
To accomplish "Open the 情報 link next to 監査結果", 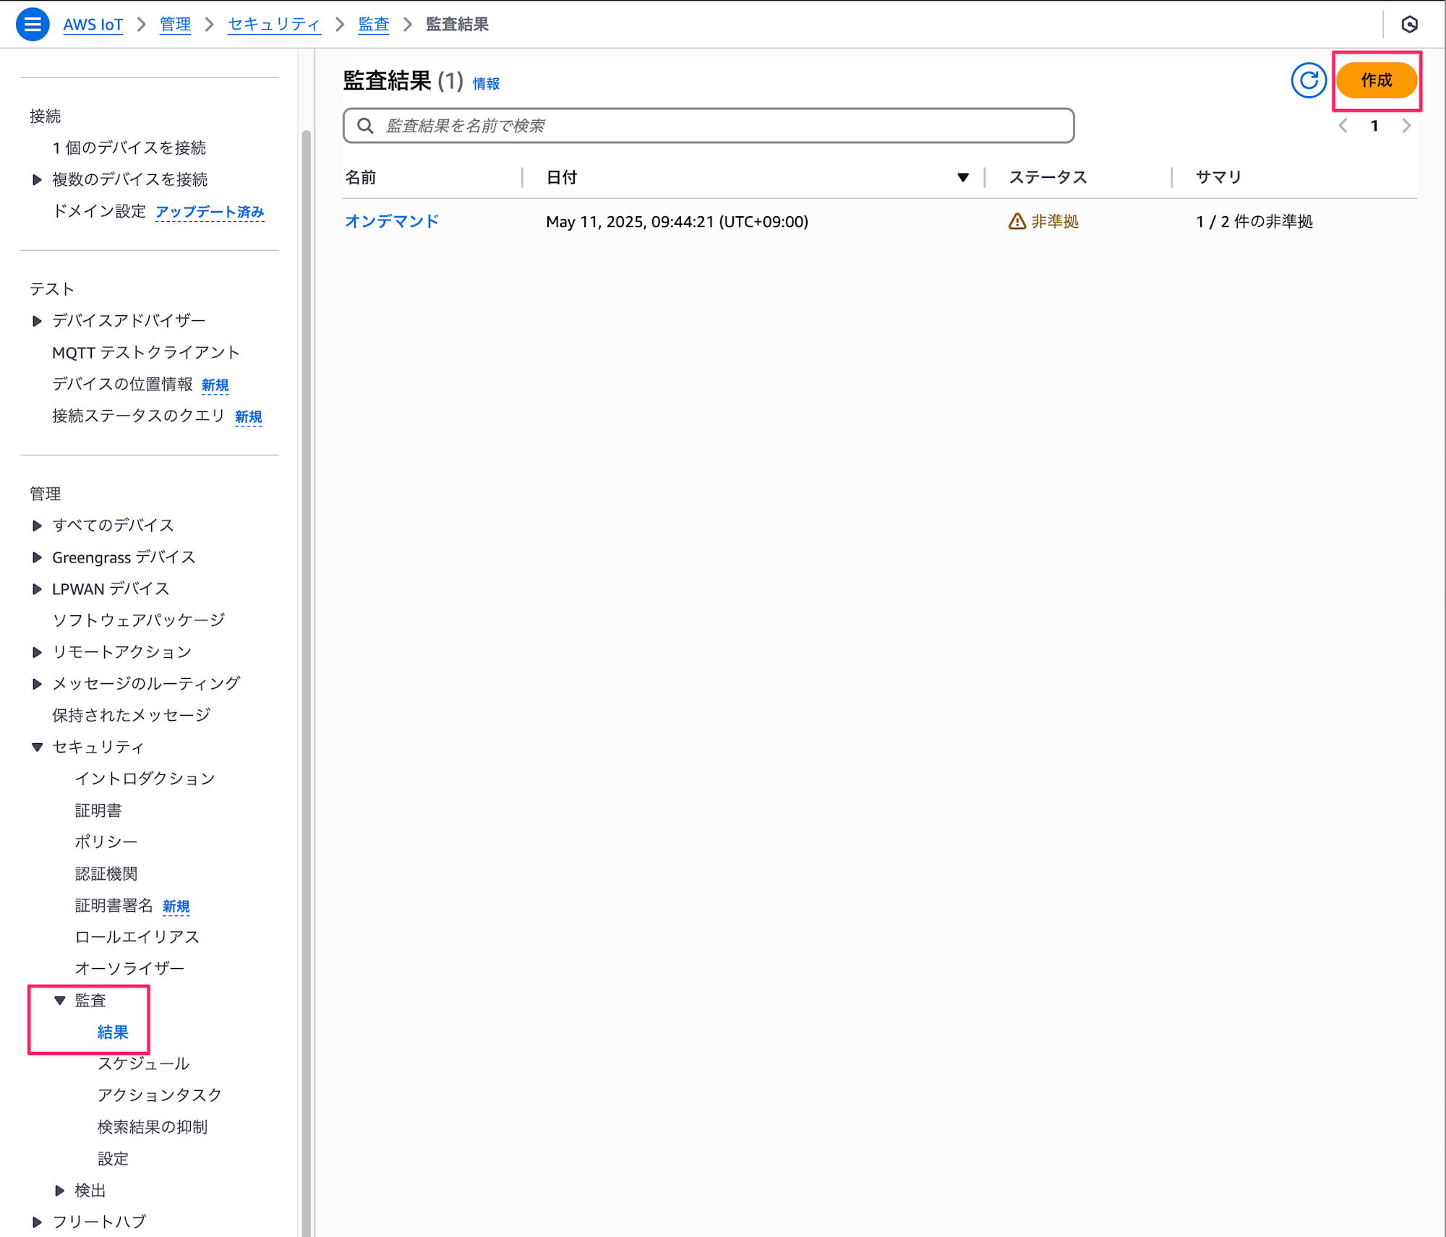I will coord(486,84).
